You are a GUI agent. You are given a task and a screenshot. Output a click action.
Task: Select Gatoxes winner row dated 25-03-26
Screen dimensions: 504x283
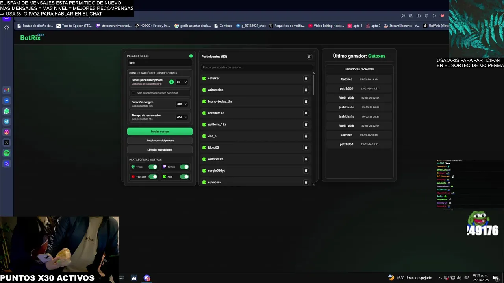coord(359,79)
